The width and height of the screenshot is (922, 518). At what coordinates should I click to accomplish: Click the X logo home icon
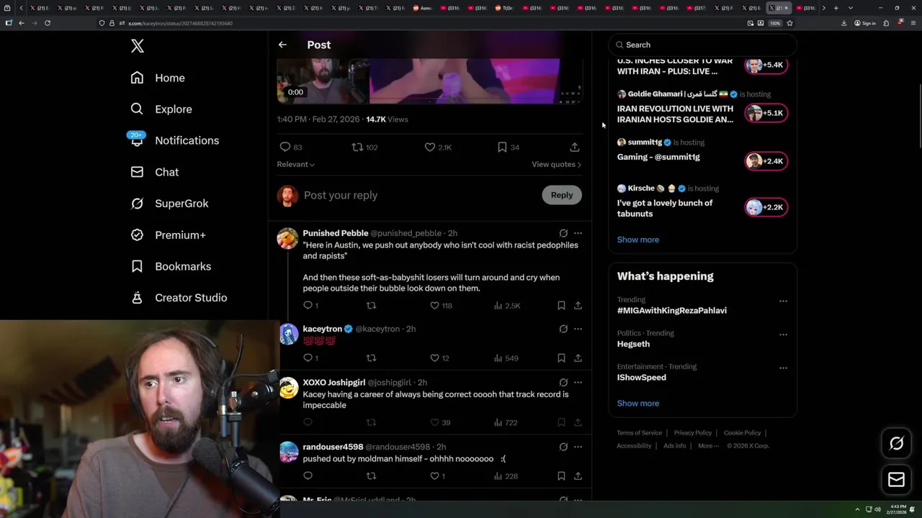[x=138, y=47]
